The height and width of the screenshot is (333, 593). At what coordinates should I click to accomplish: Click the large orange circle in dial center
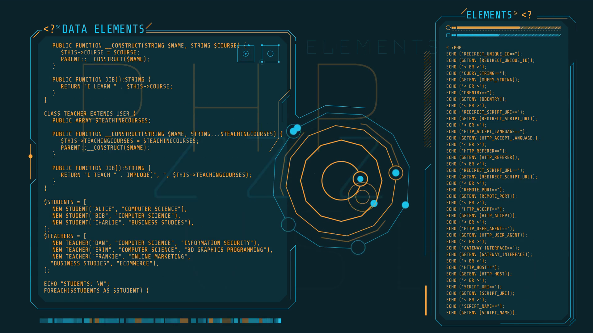click(x=340, y=181)
